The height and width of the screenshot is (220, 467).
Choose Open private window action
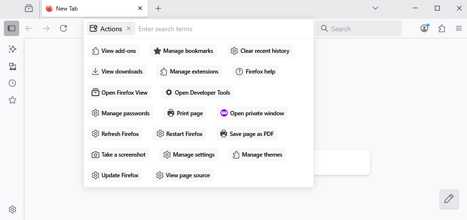[252, 113]
